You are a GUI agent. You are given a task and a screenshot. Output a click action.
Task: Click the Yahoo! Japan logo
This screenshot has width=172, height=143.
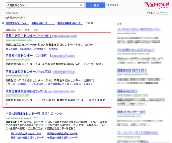point(157,6)
